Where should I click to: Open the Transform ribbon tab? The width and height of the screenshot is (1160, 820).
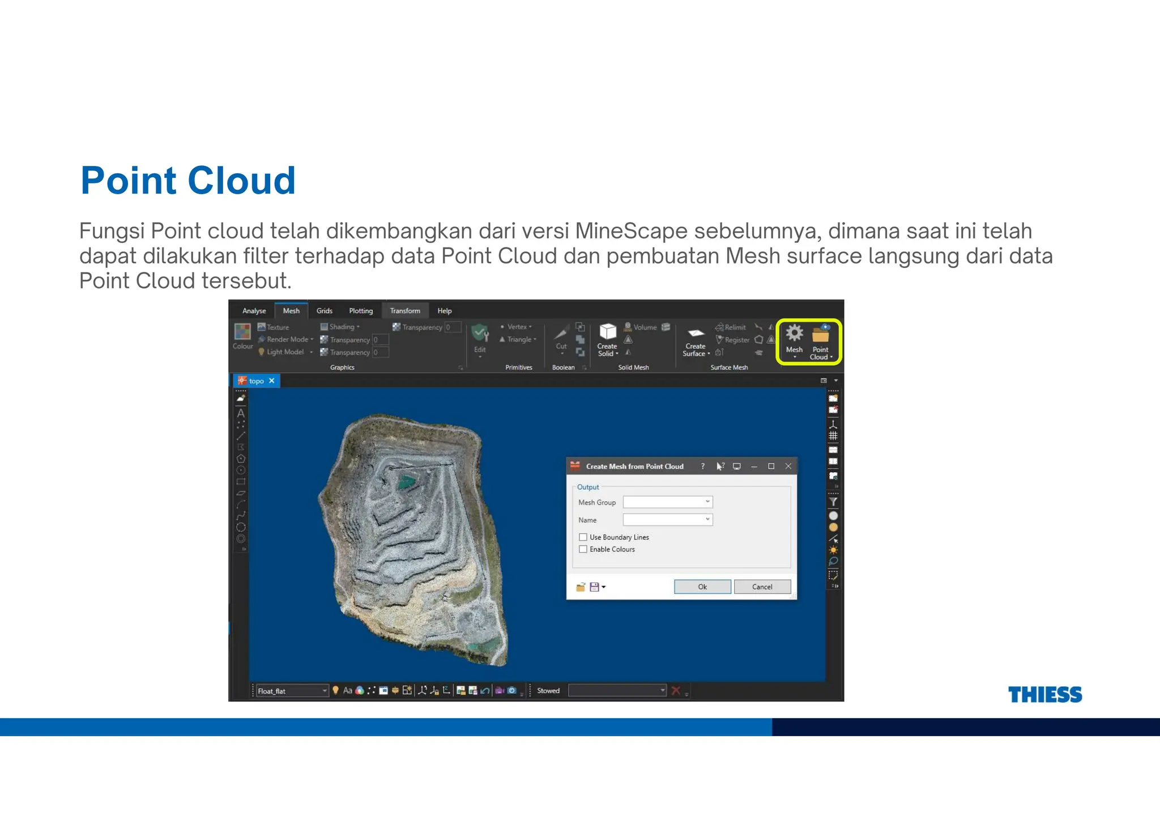tap(405, 311)
